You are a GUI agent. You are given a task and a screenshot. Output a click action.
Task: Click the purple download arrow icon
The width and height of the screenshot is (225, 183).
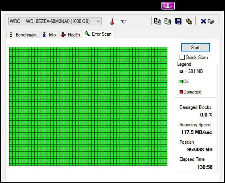click(x=168, y=6)
